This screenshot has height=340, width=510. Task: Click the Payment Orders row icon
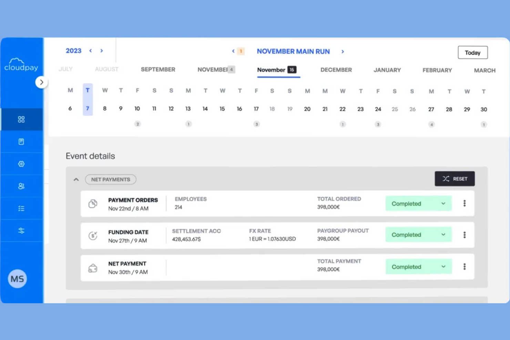pyautogui.click(x=93, y=204)
